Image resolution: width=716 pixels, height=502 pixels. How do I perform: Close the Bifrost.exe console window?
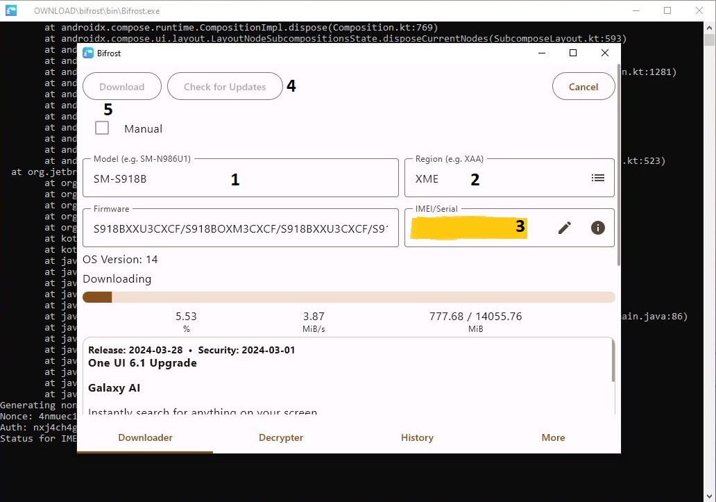(699, 10)
